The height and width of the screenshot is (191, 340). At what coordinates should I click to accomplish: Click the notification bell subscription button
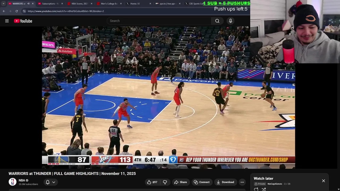tap(48, 182)
